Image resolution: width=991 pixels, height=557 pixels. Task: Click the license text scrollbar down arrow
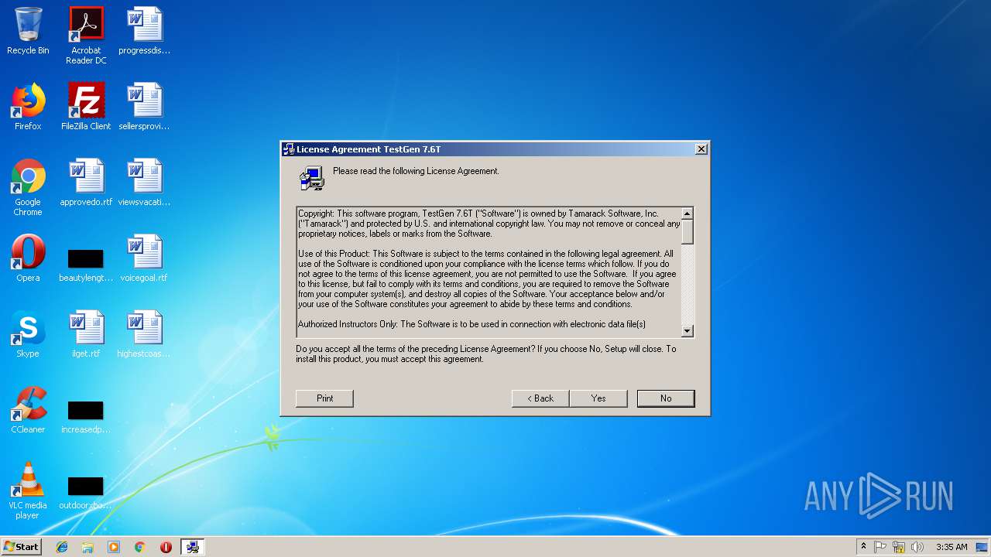(x=687, y=331)
